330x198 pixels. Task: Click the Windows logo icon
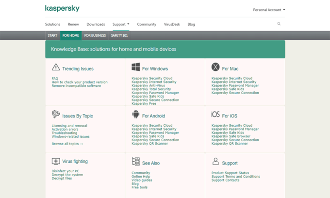136,67
